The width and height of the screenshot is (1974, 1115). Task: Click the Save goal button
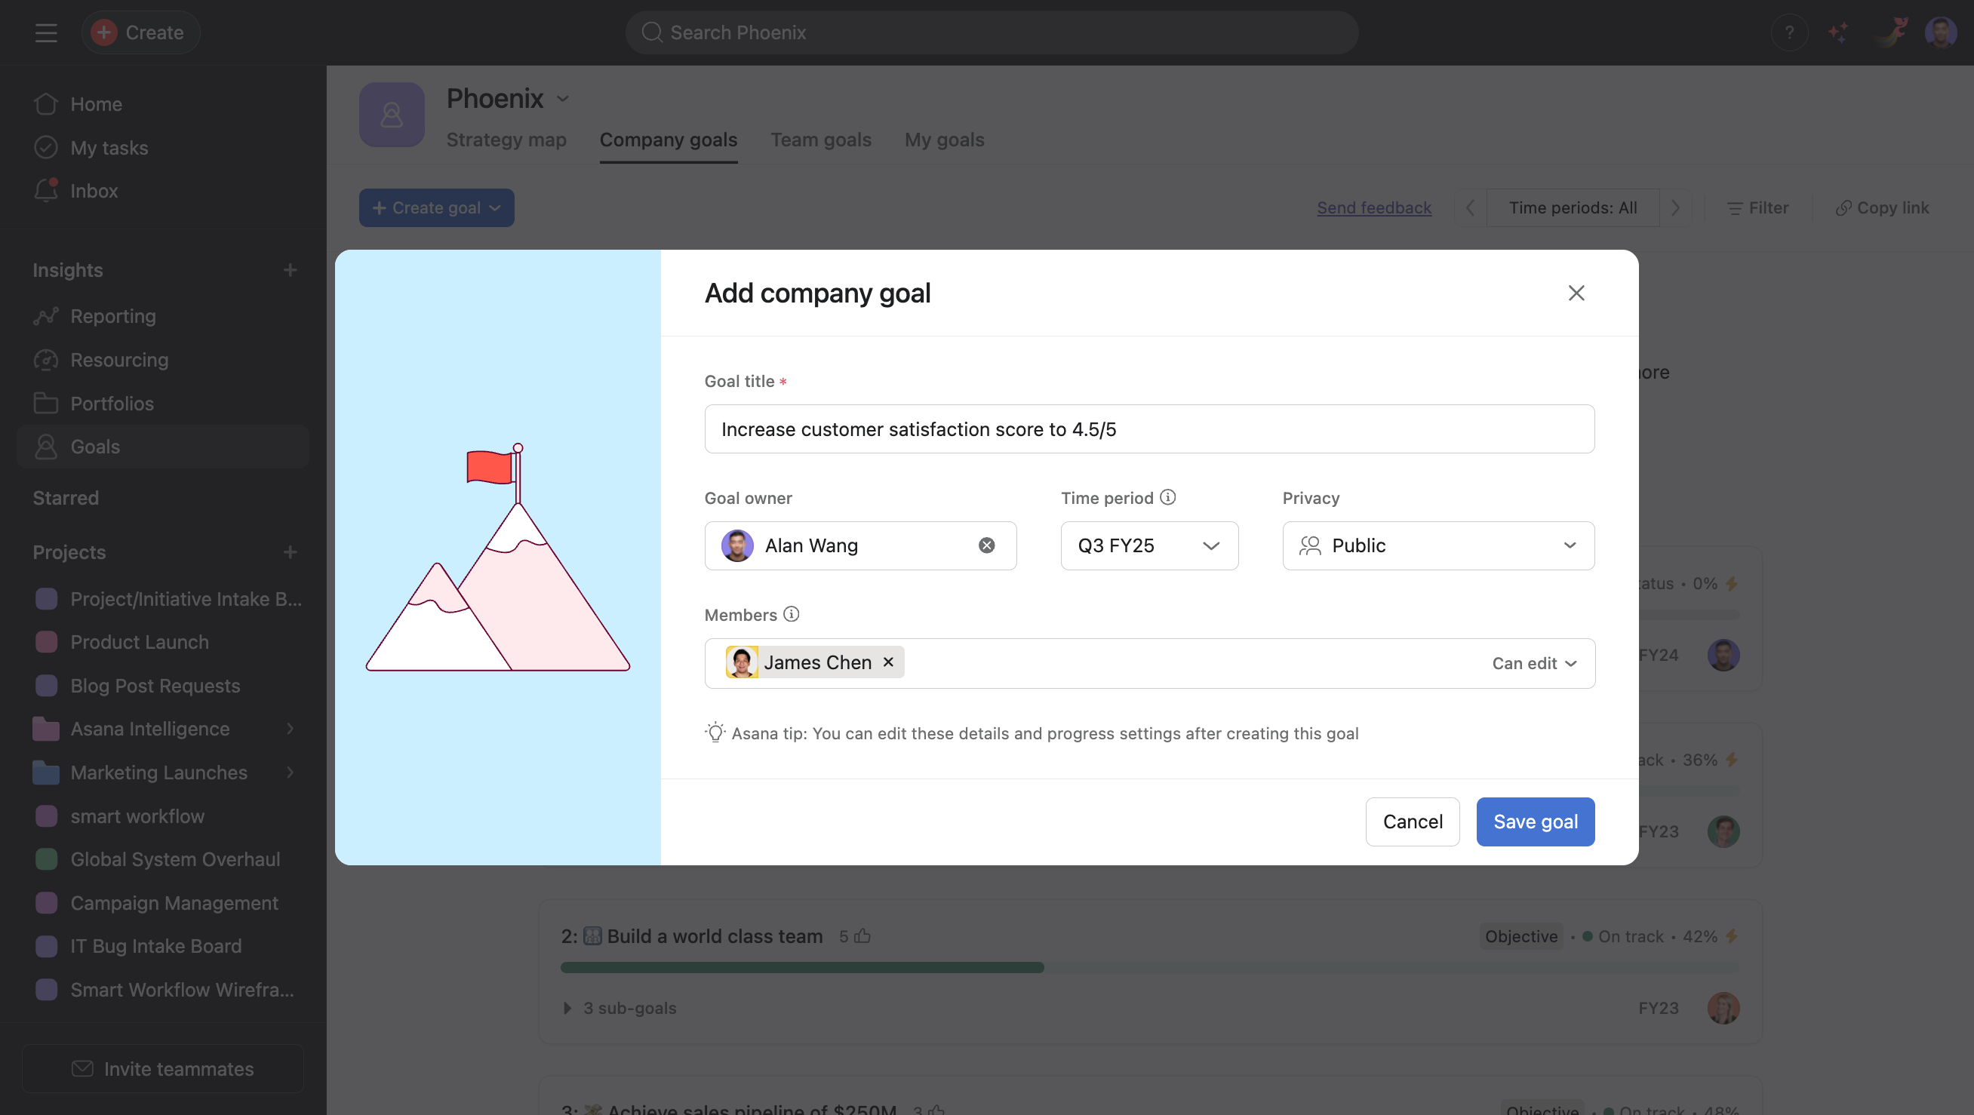coord(1535,821)
